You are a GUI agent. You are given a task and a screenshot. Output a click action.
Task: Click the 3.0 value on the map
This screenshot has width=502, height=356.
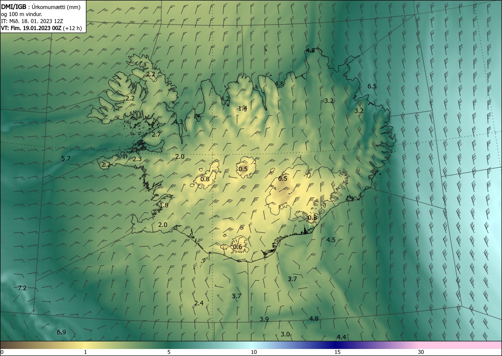coord(285,334)
